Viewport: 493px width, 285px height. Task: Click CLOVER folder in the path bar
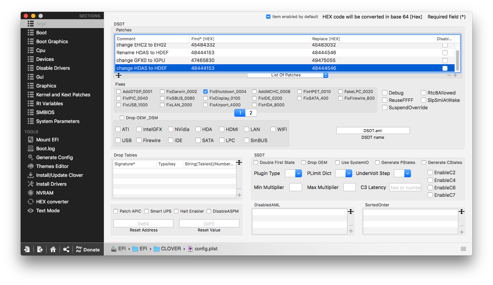167,249
